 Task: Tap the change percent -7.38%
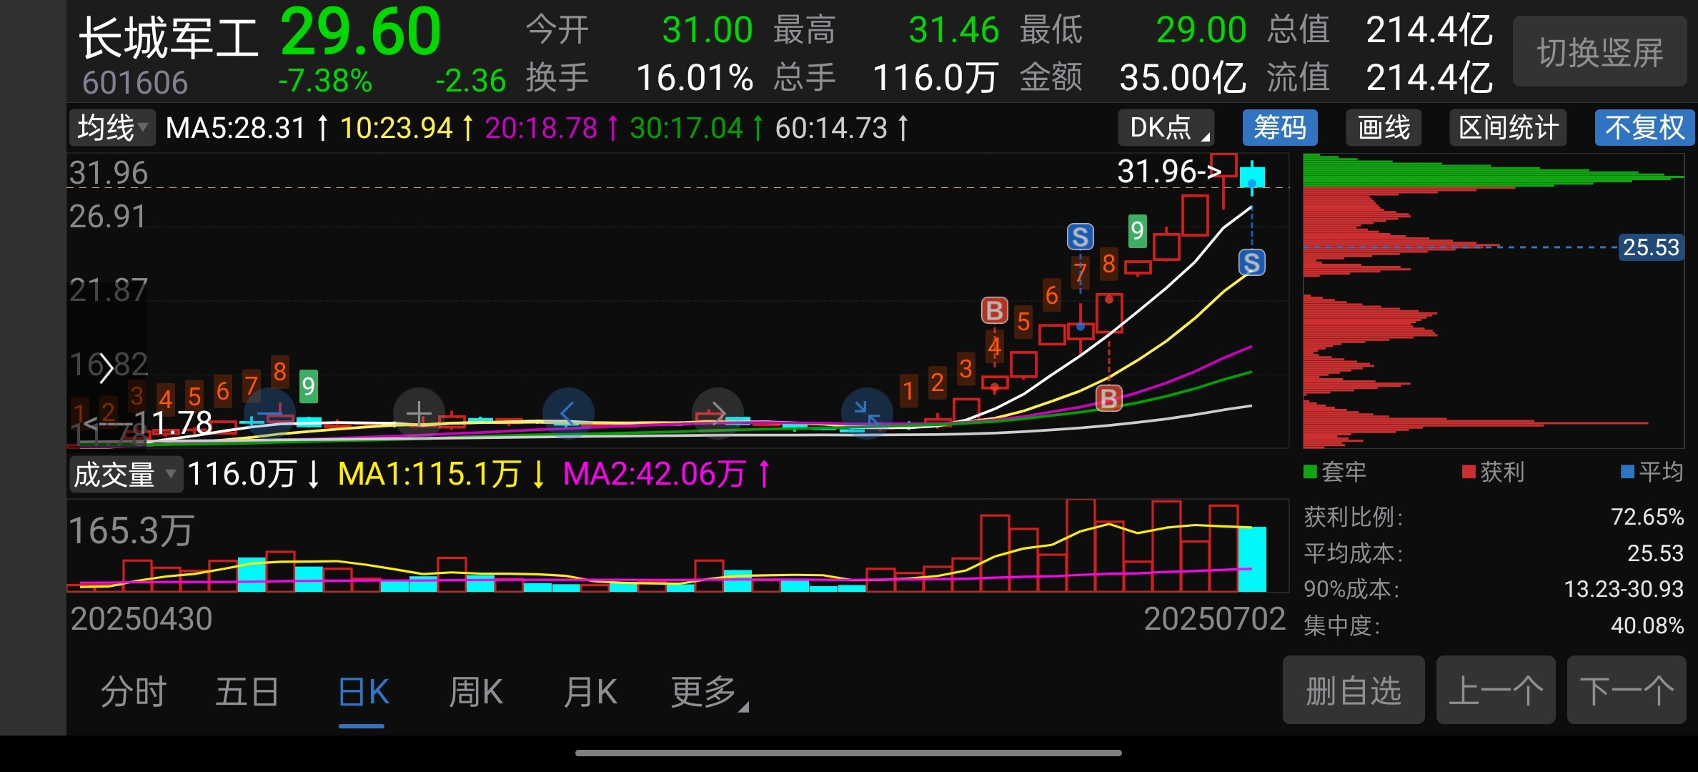click(x=325, y=81)
